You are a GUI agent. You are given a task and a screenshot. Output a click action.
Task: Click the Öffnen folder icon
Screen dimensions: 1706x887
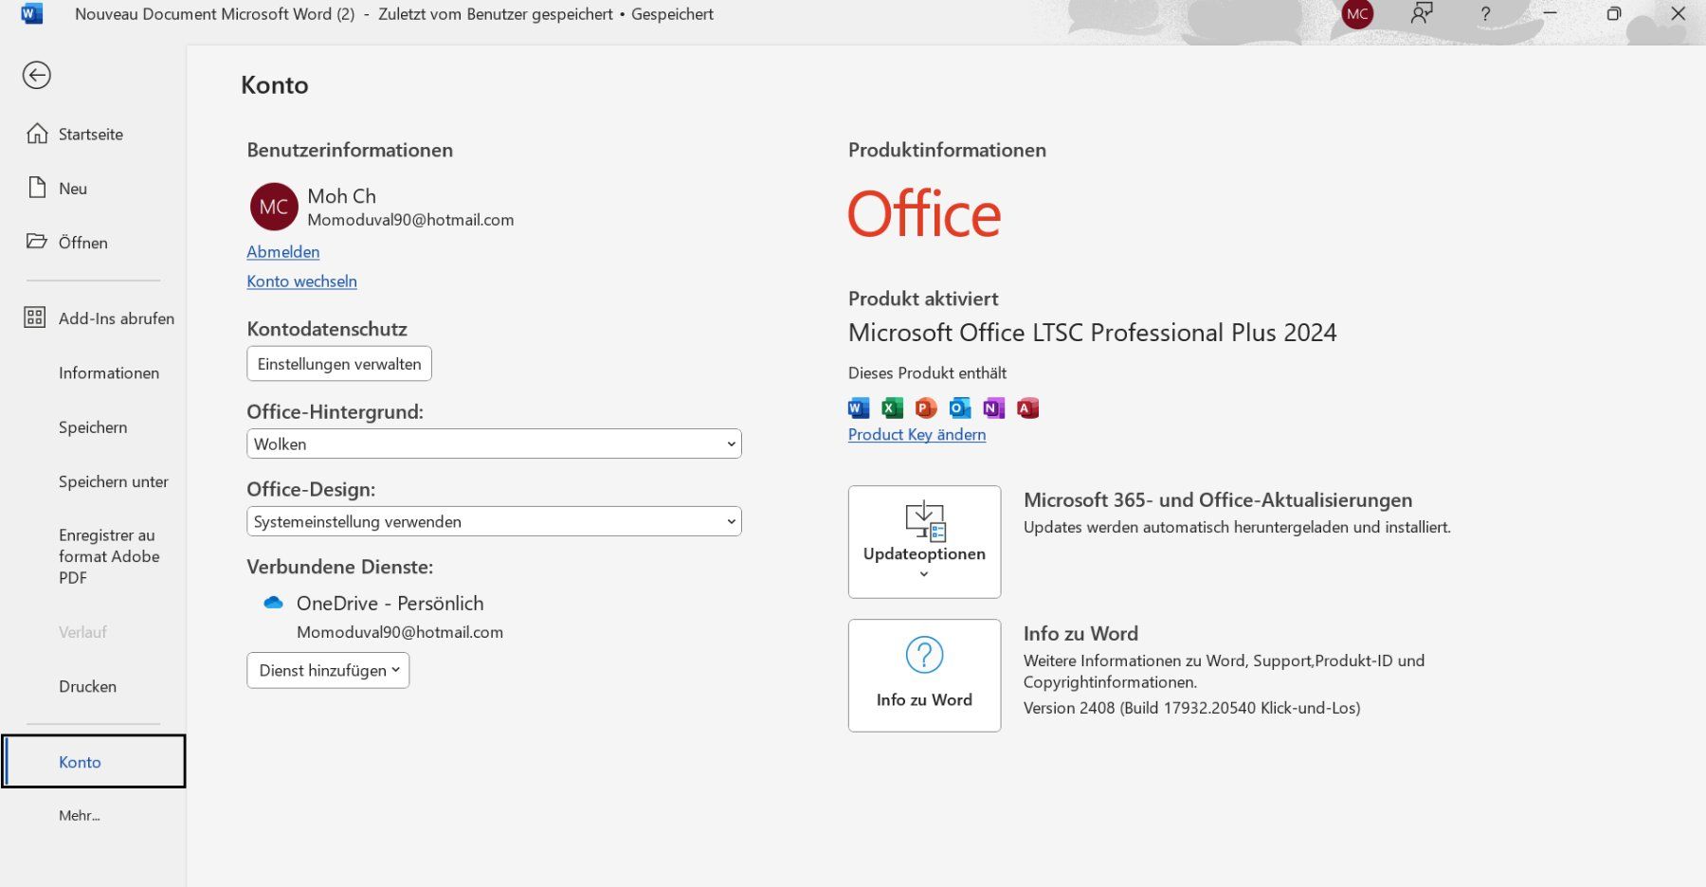37,242
